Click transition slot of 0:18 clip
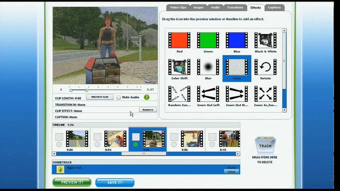This screenshot has height=191, width=340. (212, 137)
